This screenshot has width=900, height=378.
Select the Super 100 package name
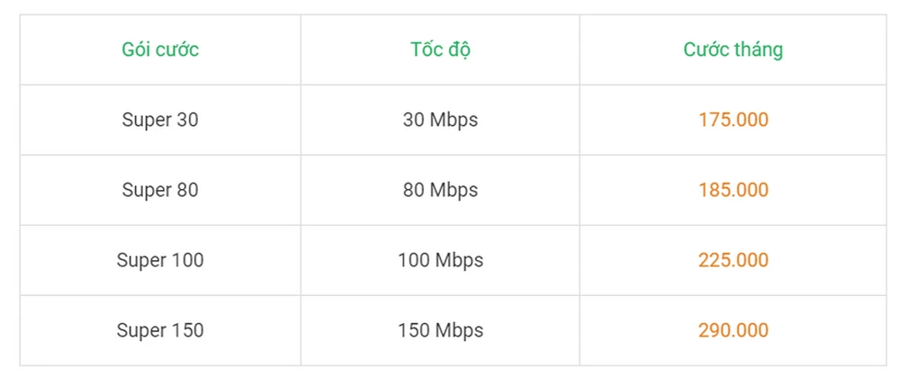(x=160, y=260)
